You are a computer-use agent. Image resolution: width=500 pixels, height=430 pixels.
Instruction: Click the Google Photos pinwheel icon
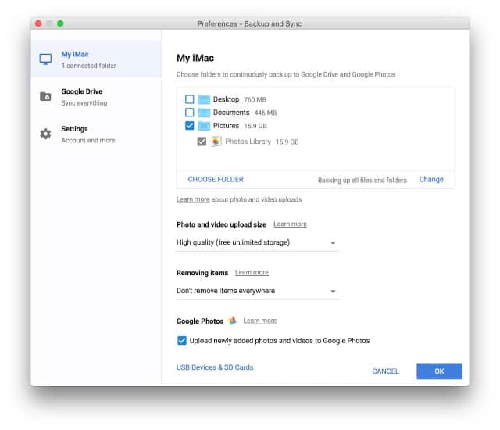click(x=233, y=321)
